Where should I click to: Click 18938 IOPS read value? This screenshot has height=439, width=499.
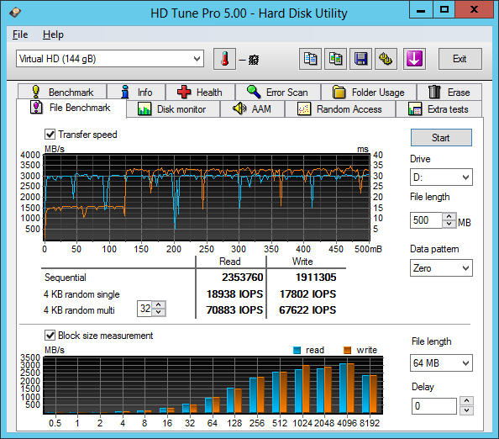point(235,294)
